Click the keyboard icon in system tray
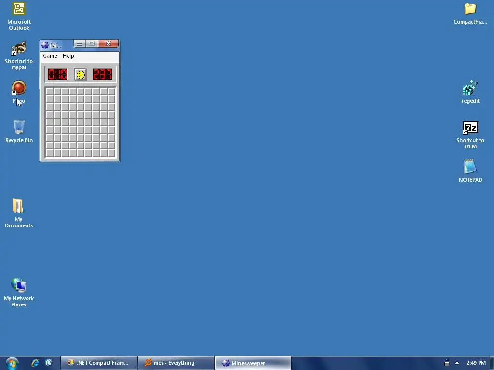Screen dimensions: 494x370 tap(447, 363)
